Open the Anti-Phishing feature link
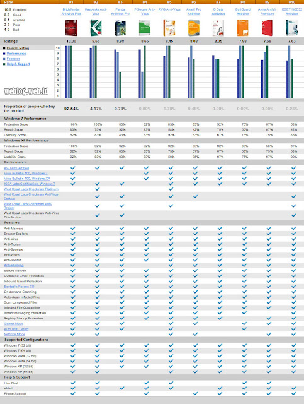Viewport: 304px width, 404px height. [14, 265]
